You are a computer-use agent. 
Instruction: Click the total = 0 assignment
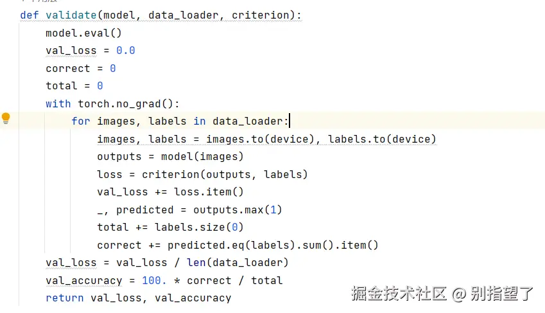tap(74, 85)
